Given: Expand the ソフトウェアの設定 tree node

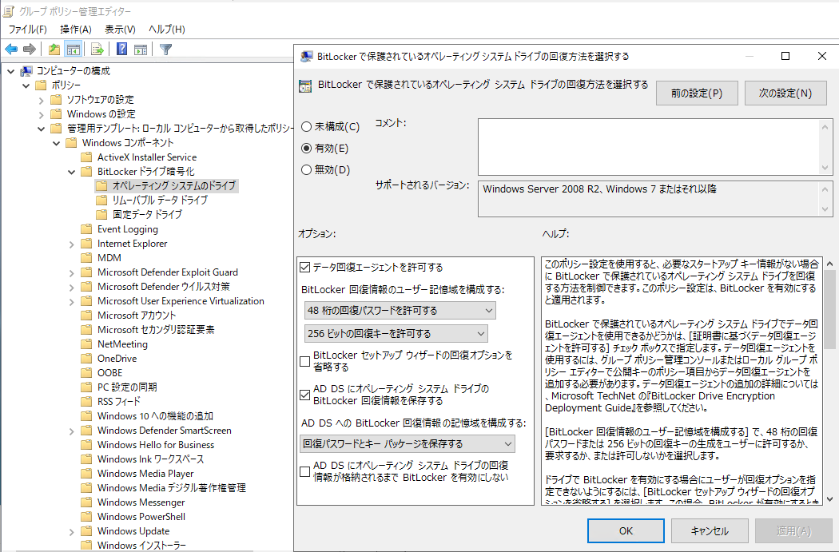Looking at the screenshot, I should tap(42, 100).
